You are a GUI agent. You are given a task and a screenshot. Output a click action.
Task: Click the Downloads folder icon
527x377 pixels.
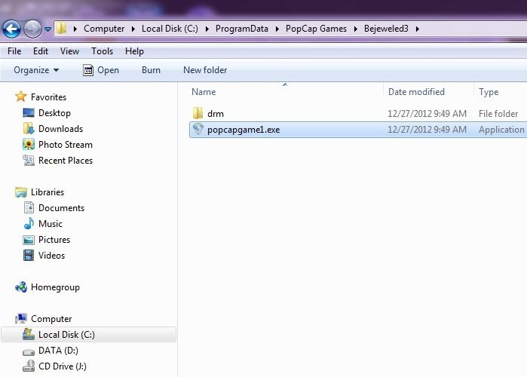point(29,128)
